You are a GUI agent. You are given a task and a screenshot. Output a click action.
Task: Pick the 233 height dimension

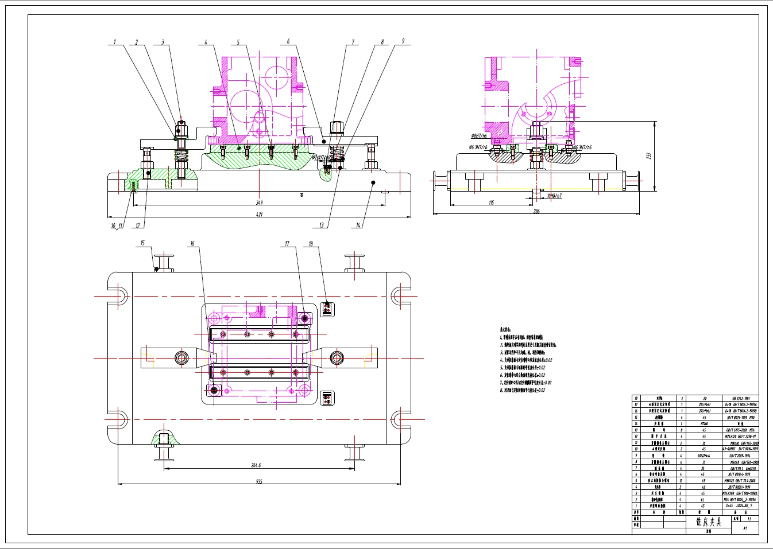pos(650,155)
